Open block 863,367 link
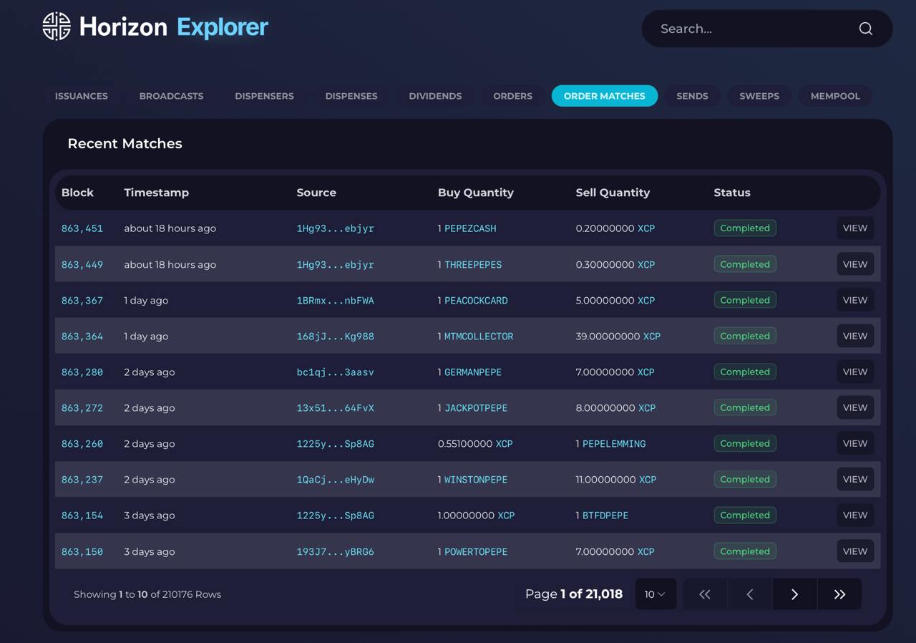This screenshot has height=643, width=916. (82, 300)
